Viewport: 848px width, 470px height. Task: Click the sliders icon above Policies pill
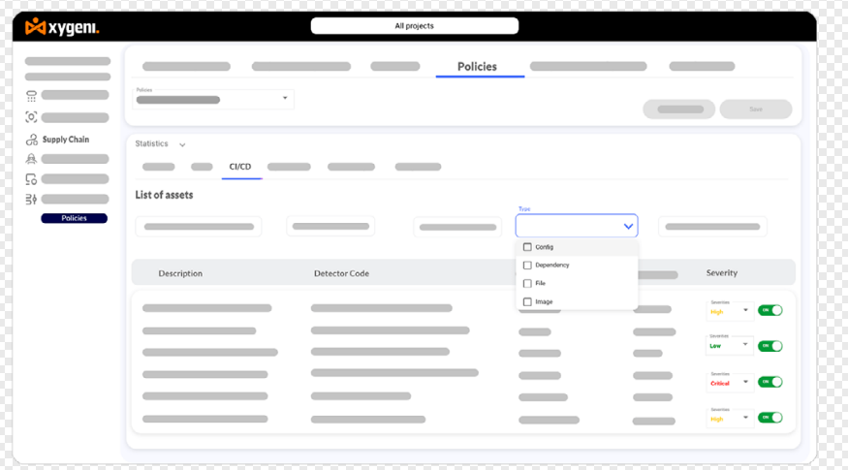pos(31,200)
